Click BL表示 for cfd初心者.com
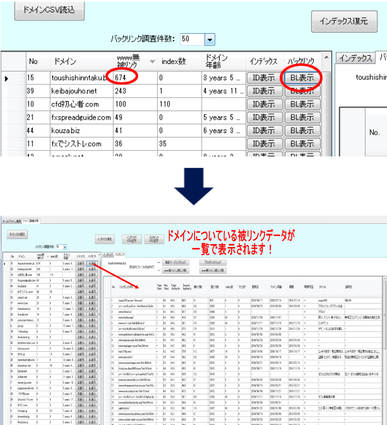Viewport: 387px width, 425px height. coord(302,104)
